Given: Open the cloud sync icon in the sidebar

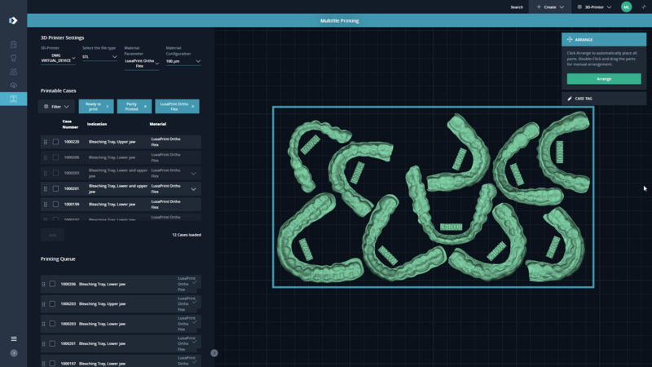Looking at the screenshot, I should [13, 86].
